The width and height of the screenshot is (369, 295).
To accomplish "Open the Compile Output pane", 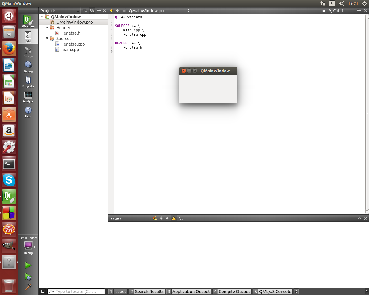I will point(234,291).
